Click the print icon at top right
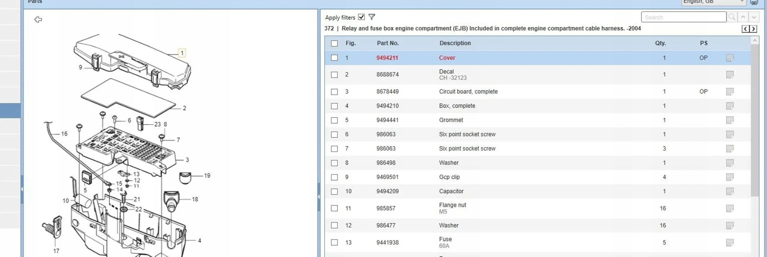The image size is (767, 257). click(x=754, y=2)
